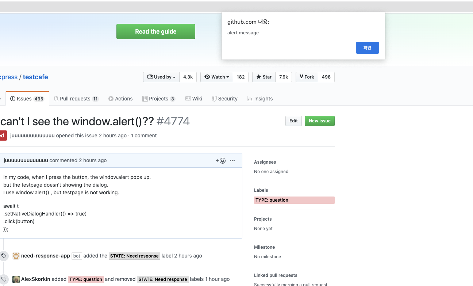This screenshot has width=473, height=286.
Task: Open the Actions workflows page
Action: pyautogui.click(x=120, y=98)
